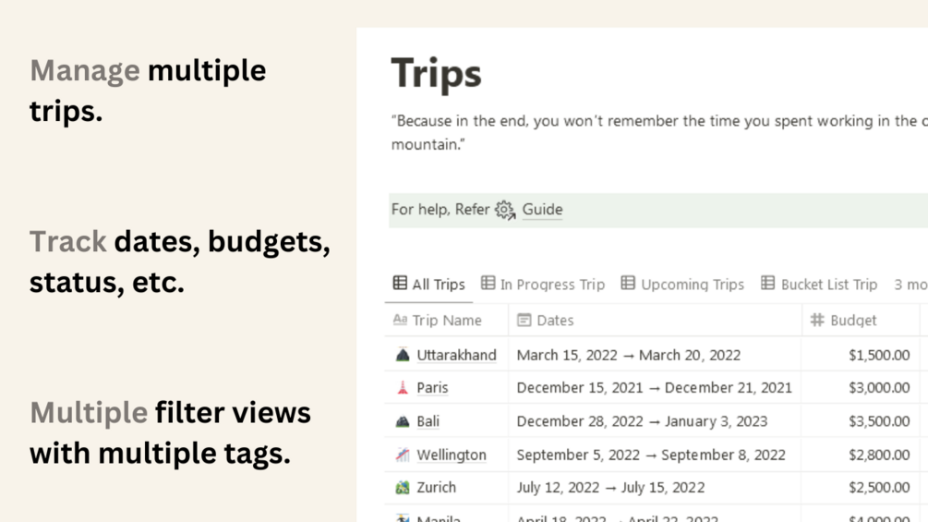Open the Dates column header menu
This screenshot has height=522, width=928.
point(555,321)
